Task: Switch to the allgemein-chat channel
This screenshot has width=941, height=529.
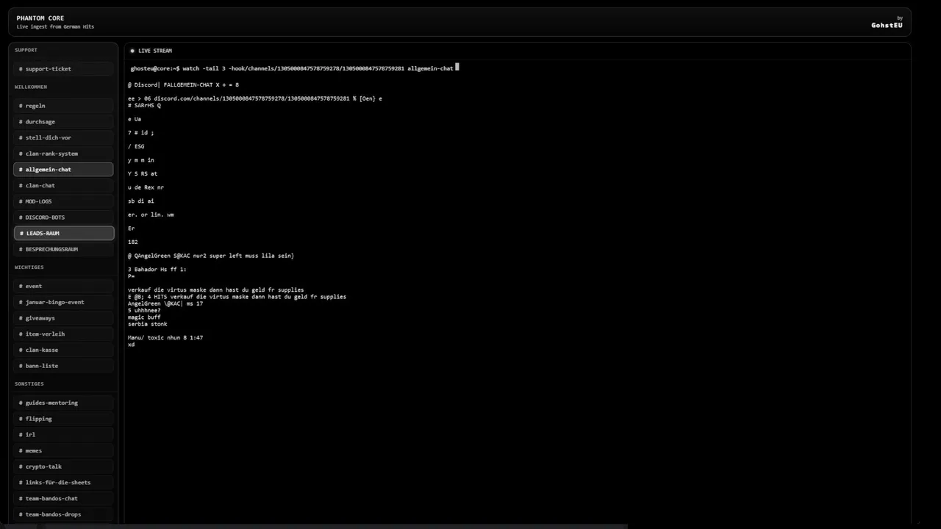Action: pyautogui.click(x=64, y=170)
